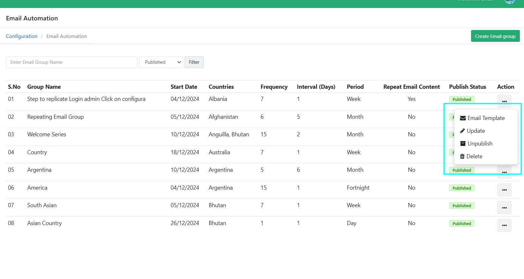Click the Start Date column header
Image resolution: width=524 pixels, height=279 pixels.
184,87
